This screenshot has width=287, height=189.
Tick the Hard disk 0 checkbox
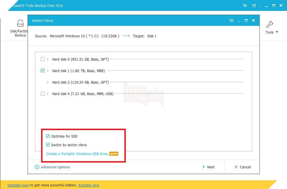point(43,59)
